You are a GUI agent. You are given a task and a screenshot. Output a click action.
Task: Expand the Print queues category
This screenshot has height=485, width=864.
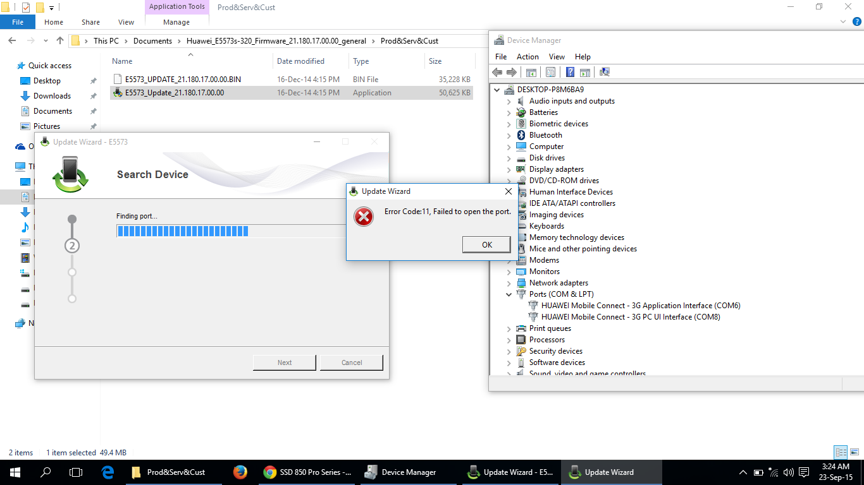tap(509, 328)
